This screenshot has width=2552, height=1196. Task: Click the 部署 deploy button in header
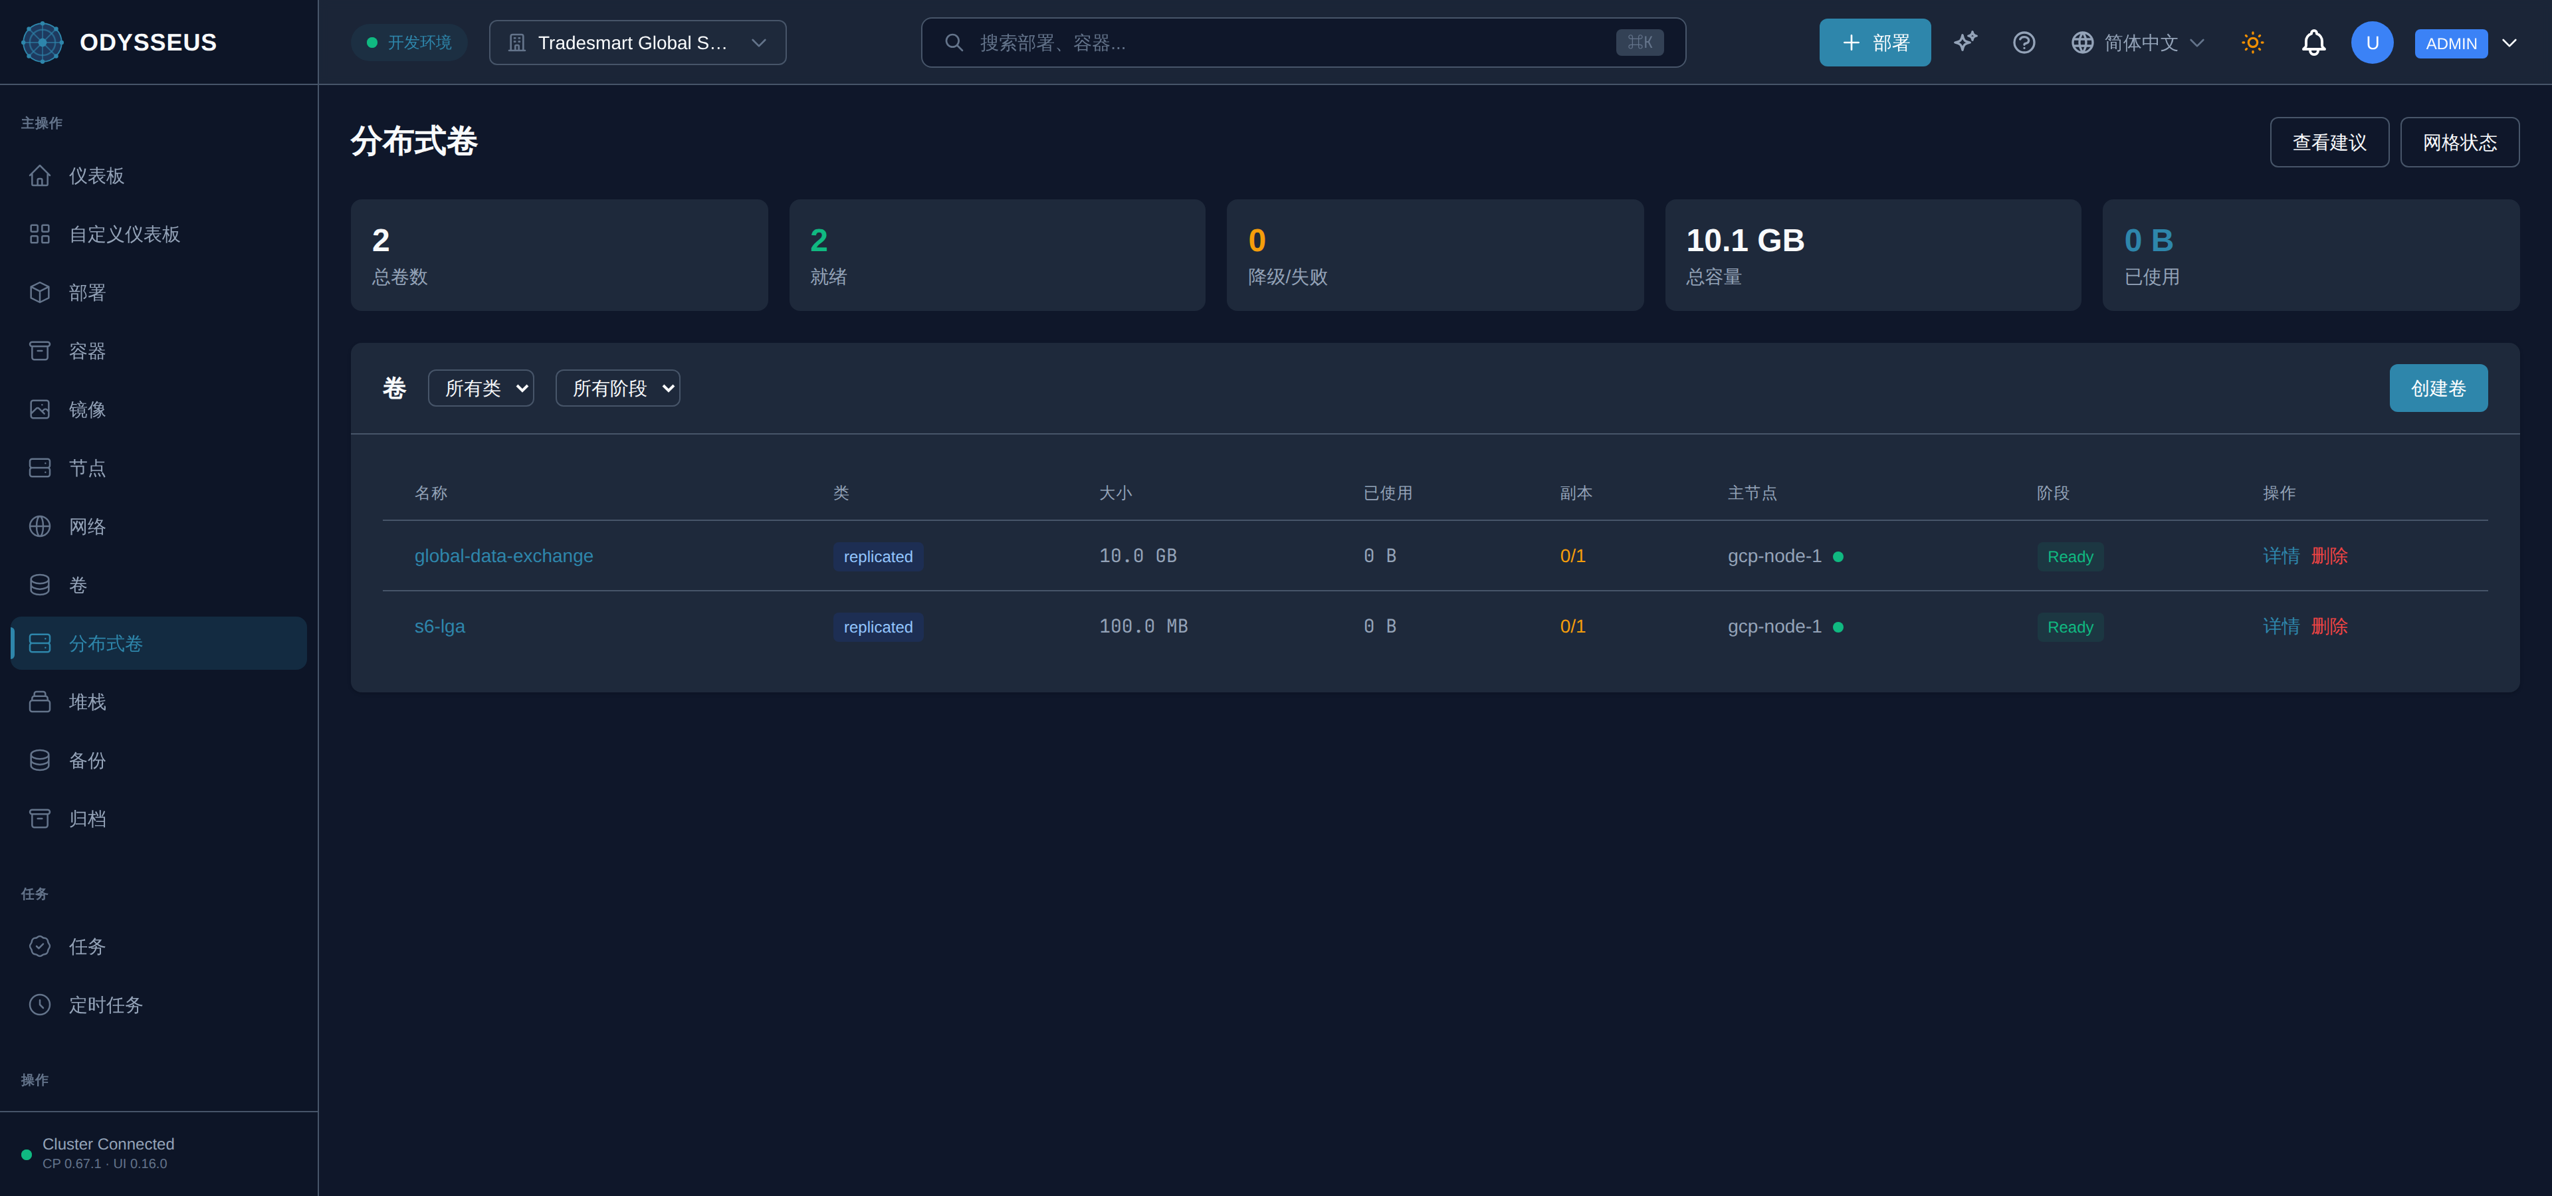pyautogui.click(x=1874, y=43)
